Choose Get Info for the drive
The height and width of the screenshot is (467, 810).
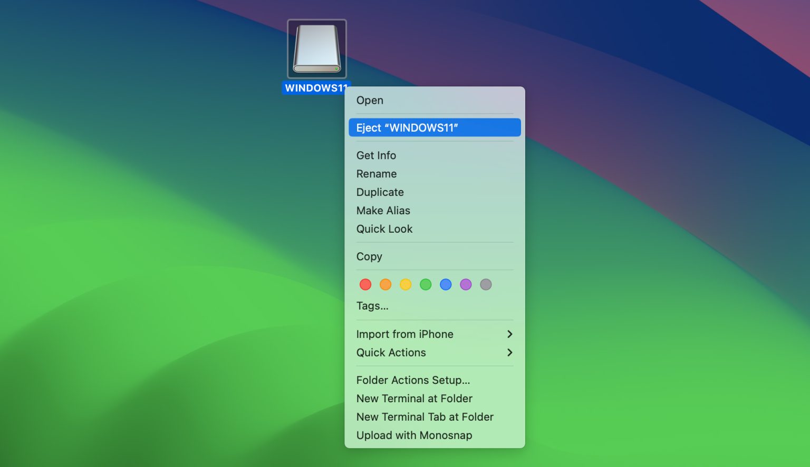coord(376,155)
